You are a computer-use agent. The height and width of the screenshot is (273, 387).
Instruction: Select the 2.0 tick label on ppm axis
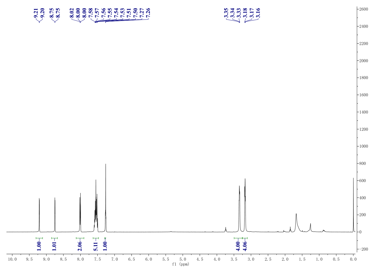pyautogui.click(x=285, y=259)
